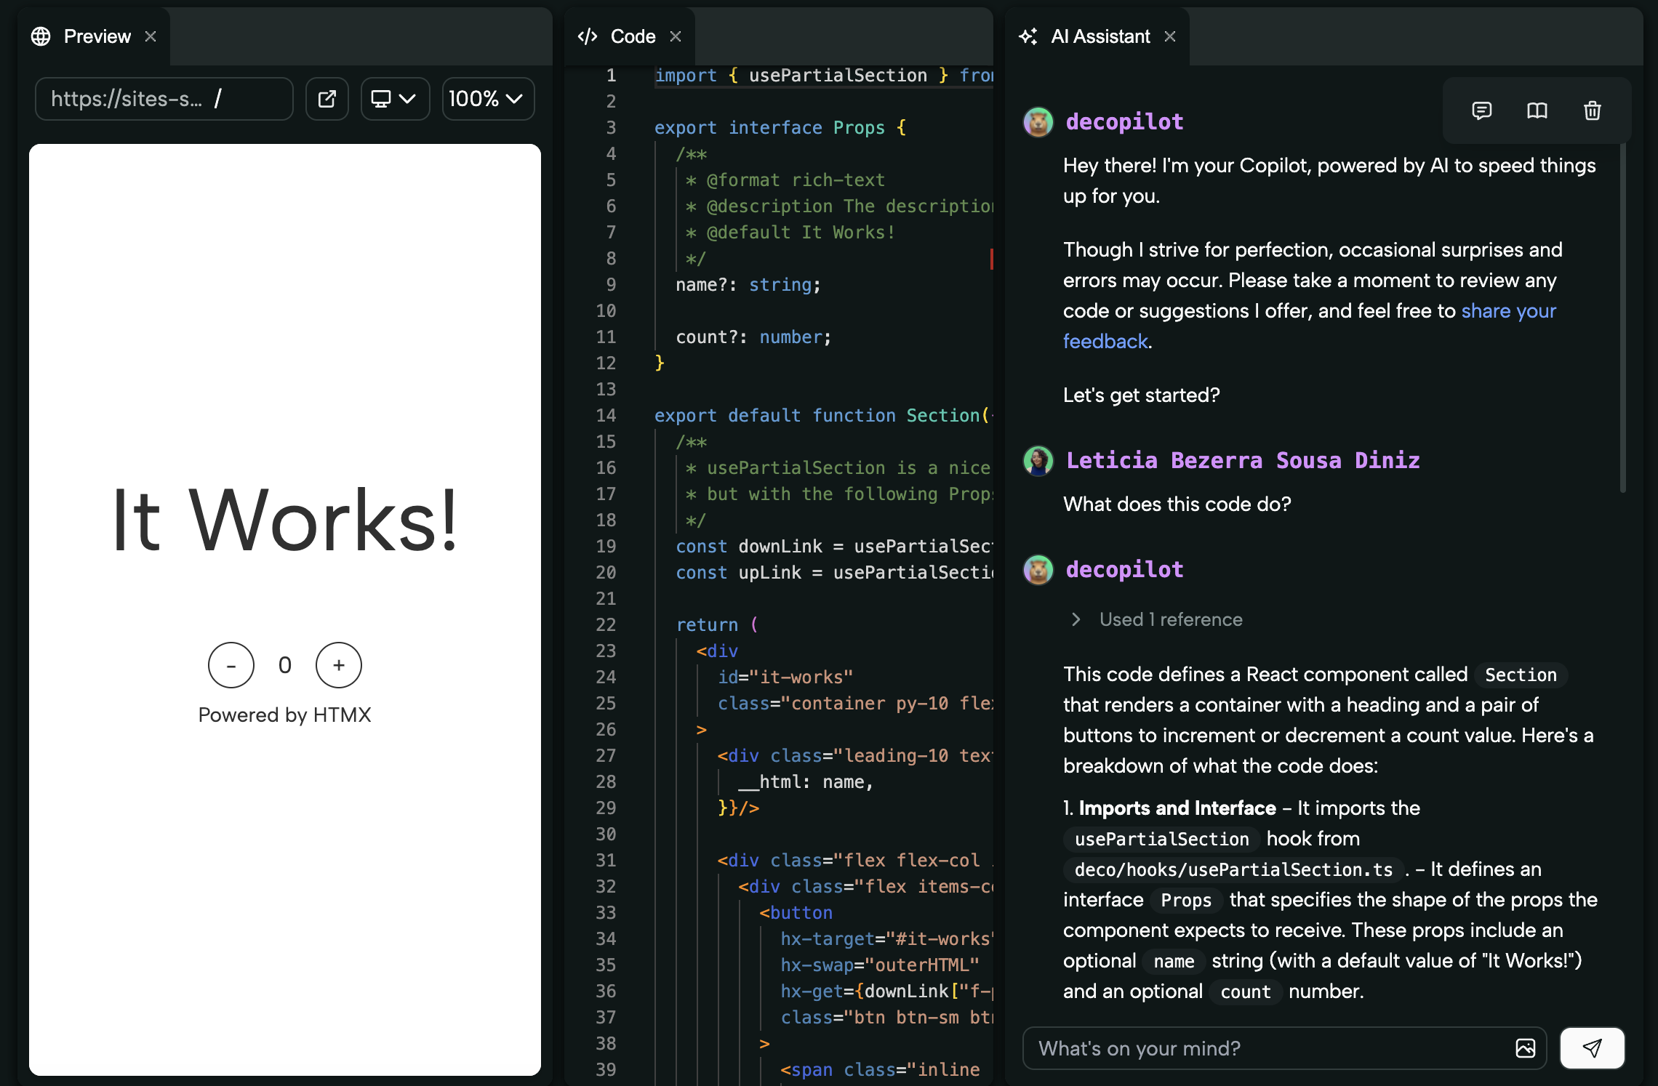Open the device viewport dropdown
1658x1086 pixels.
[394, 99]
